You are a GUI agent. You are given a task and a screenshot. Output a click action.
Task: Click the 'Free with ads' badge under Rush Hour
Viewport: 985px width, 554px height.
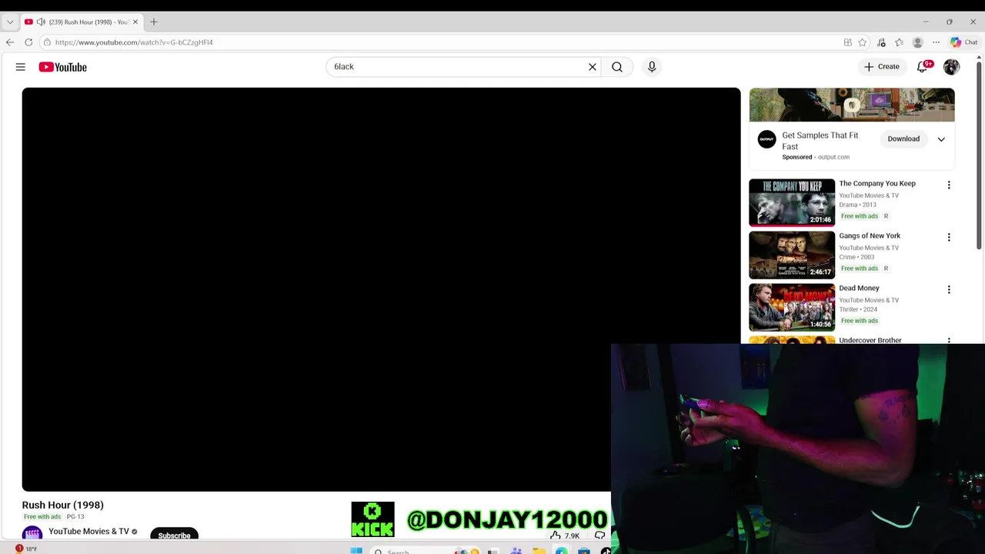pyautogui.click(x=42, y=516)
